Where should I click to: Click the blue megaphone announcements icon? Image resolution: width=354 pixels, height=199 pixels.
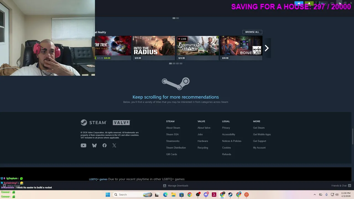[299, 4]
